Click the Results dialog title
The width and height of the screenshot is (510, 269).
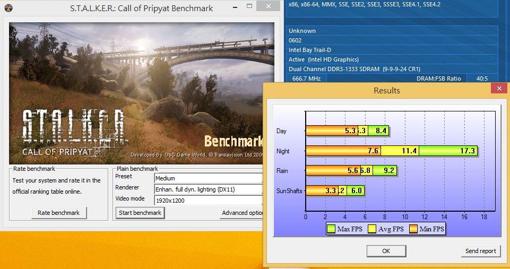click(387, 90)
